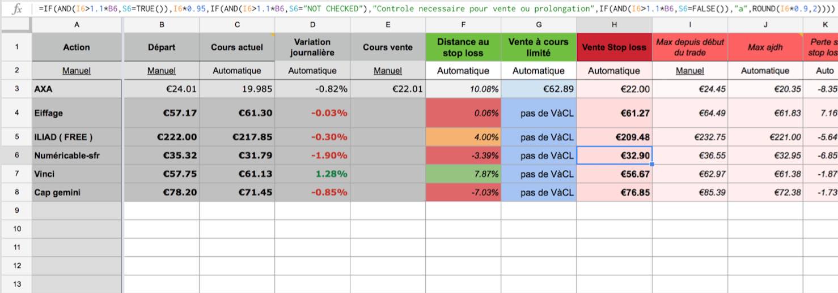Click the fill handle of selected cell €32.90

(x=652, y=164)
